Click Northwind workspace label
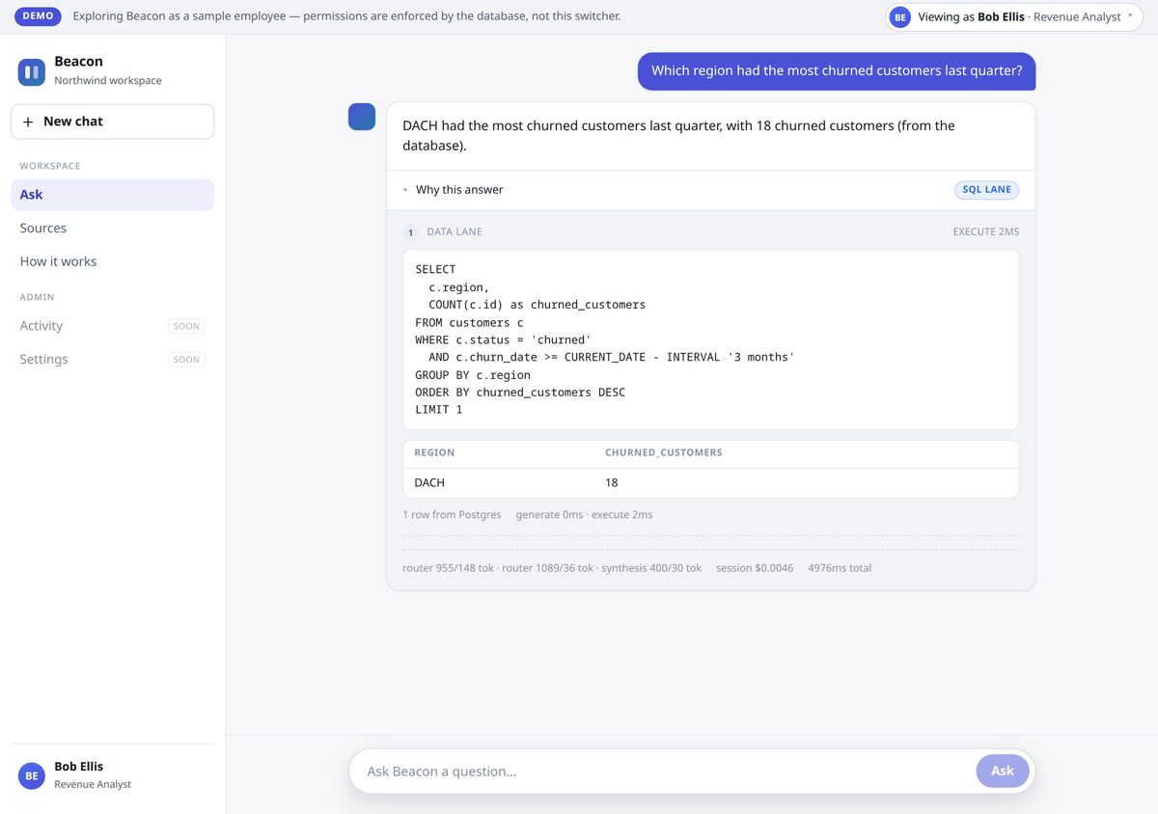Viewport: 1158px width, 814px height. (108, 81)
